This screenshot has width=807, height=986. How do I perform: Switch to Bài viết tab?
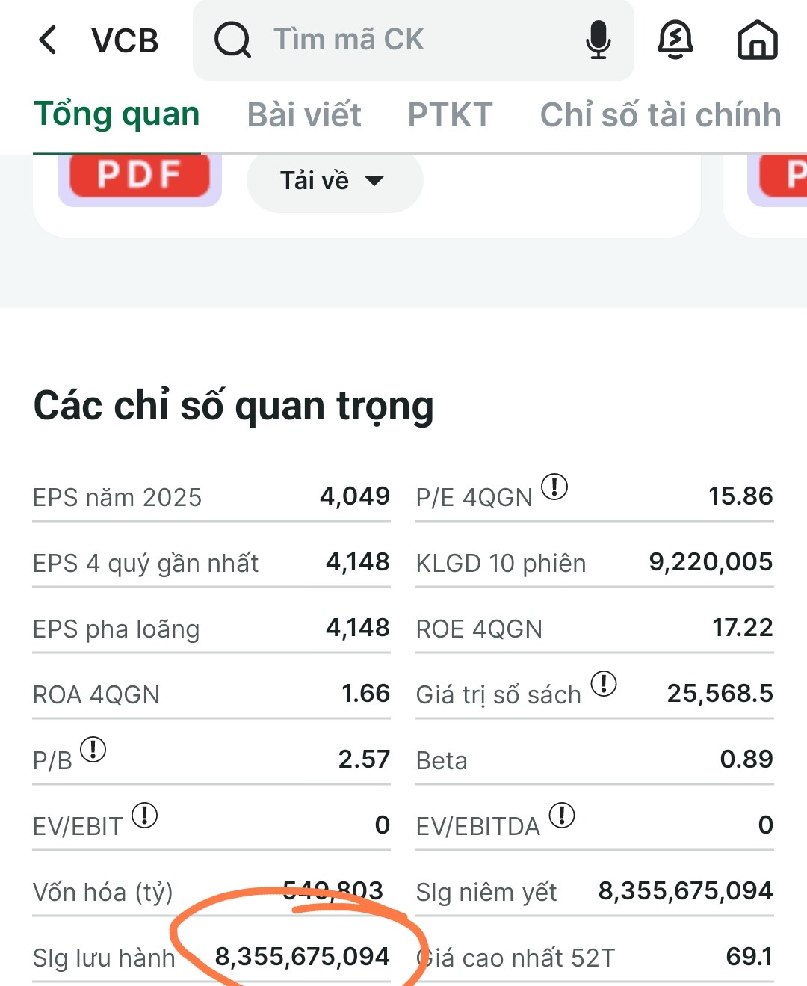click(304, 115)
